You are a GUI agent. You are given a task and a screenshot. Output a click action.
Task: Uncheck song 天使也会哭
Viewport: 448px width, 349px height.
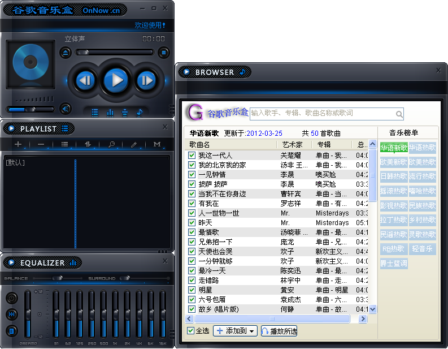coord(192,252)
